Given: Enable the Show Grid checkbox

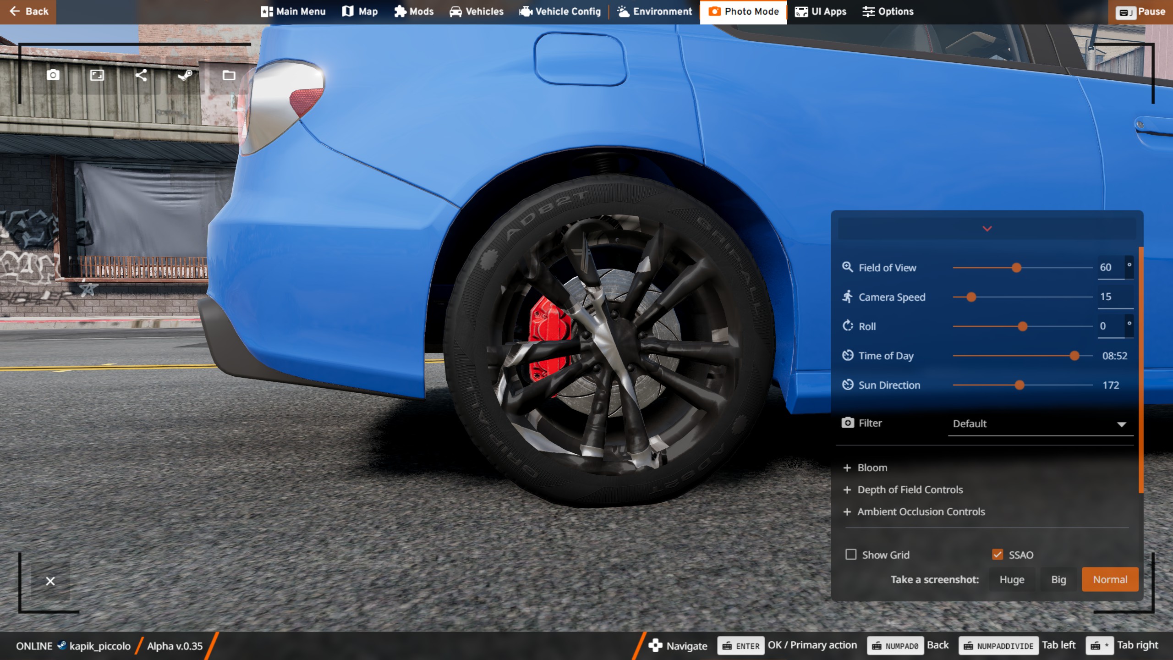Looking at the screenshot, I should pos(851,555).
